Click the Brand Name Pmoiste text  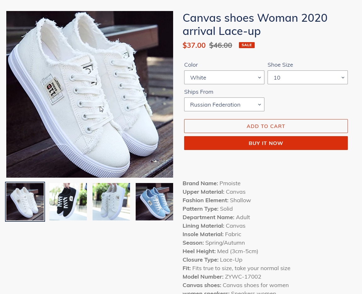(212, 183)
